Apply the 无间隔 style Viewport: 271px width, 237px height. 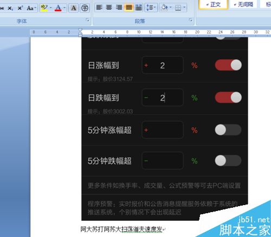point(243,4)
